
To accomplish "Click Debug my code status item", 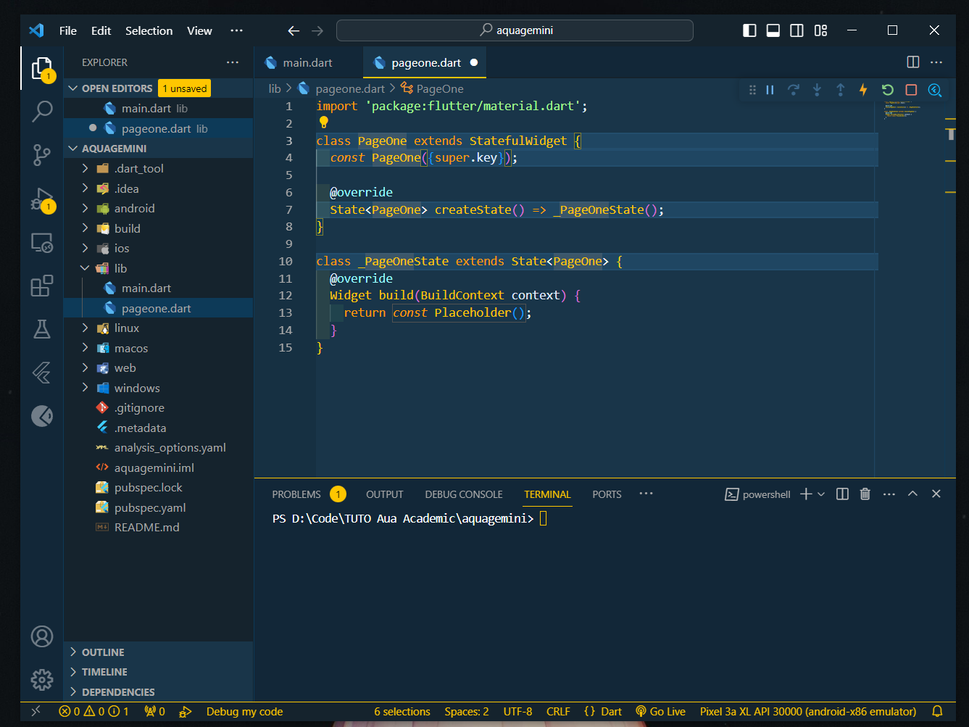I will (x=244, y=712).
